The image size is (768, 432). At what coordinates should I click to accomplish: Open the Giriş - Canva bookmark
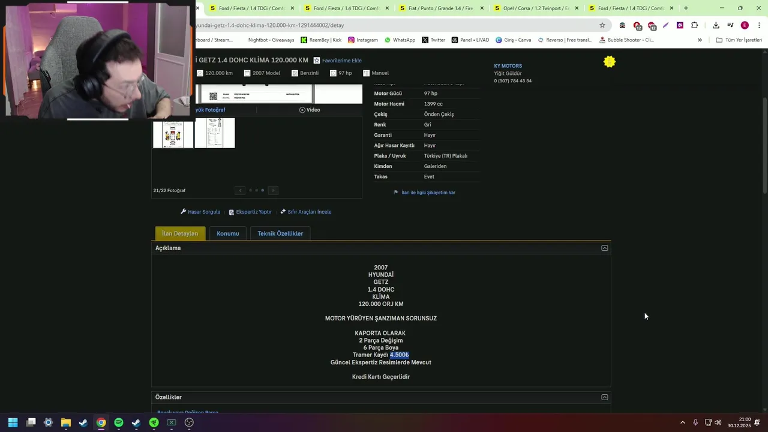click(x=513, y=40)
